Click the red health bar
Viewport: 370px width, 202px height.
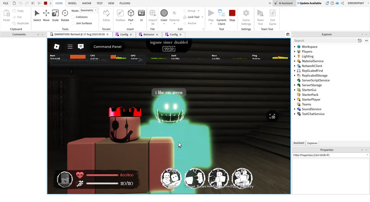coord(102,175)
